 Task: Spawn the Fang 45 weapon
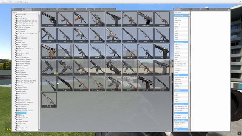coord(49,35)
